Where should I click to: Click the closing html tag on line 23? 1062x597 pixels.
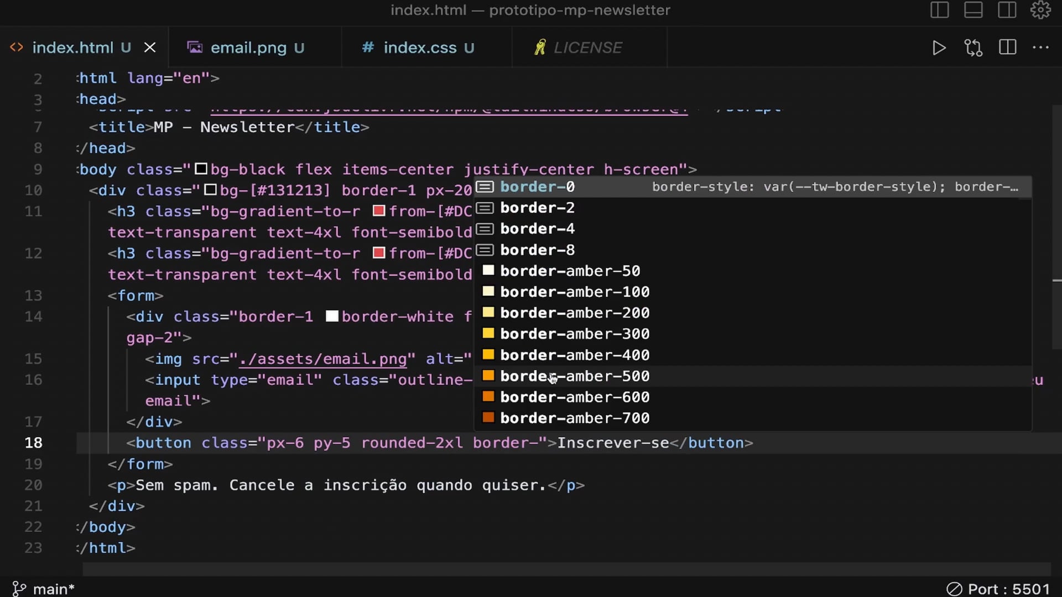[x=107, y=548]
